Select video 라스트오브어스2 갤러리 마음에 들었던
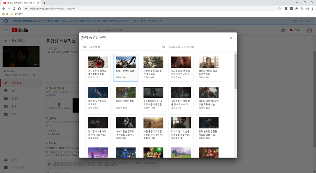The height and width of the screenshot is (173, 316). coord(153,98)
